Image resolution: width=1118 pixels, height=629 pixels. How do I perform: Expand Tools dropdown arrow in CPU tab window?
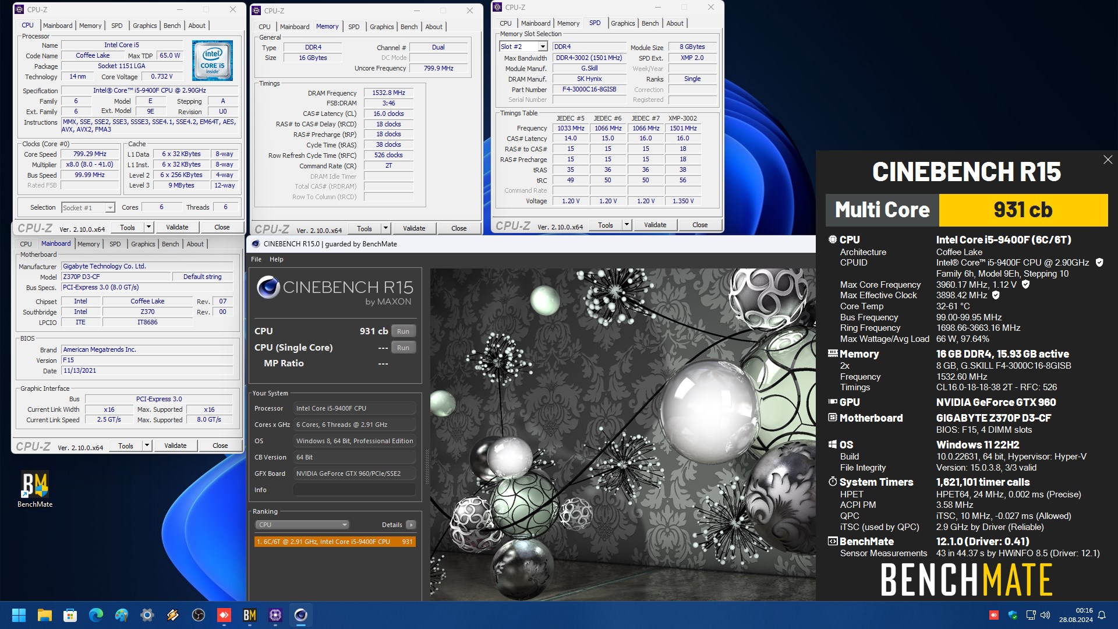point(148,227)
